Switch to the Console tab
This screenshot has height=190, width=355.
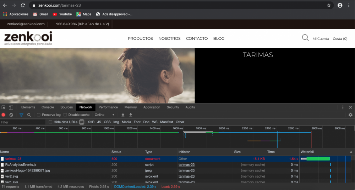tap(48, 107)
